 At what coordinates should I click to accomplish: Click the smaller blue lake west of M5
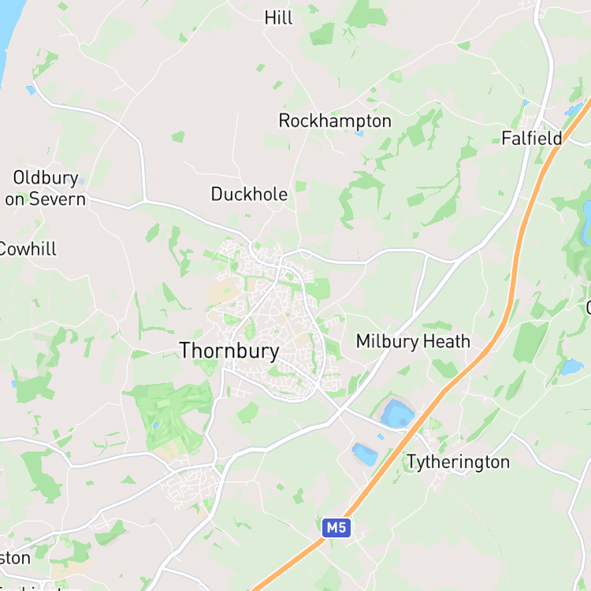pyautogui.click(x=365, y=455)
